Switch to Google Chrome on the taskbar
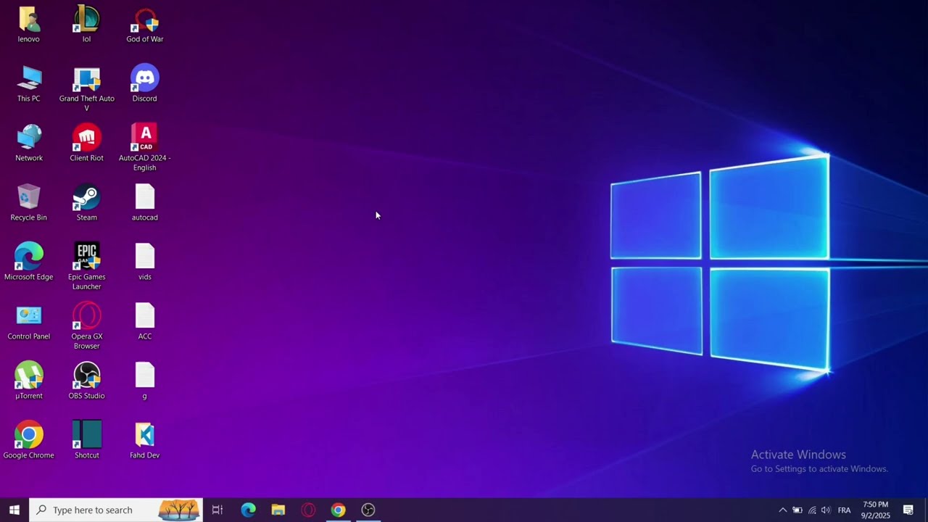The width and height of the screenshot is (928, 522). click(338, 510)
